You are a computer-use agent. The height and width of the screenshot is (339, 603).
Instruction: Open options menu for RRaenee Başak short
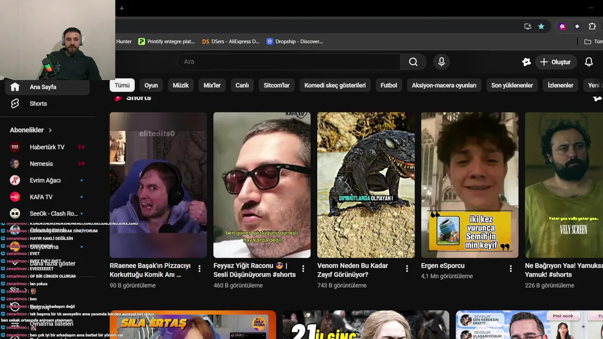(x=199, y=268)
